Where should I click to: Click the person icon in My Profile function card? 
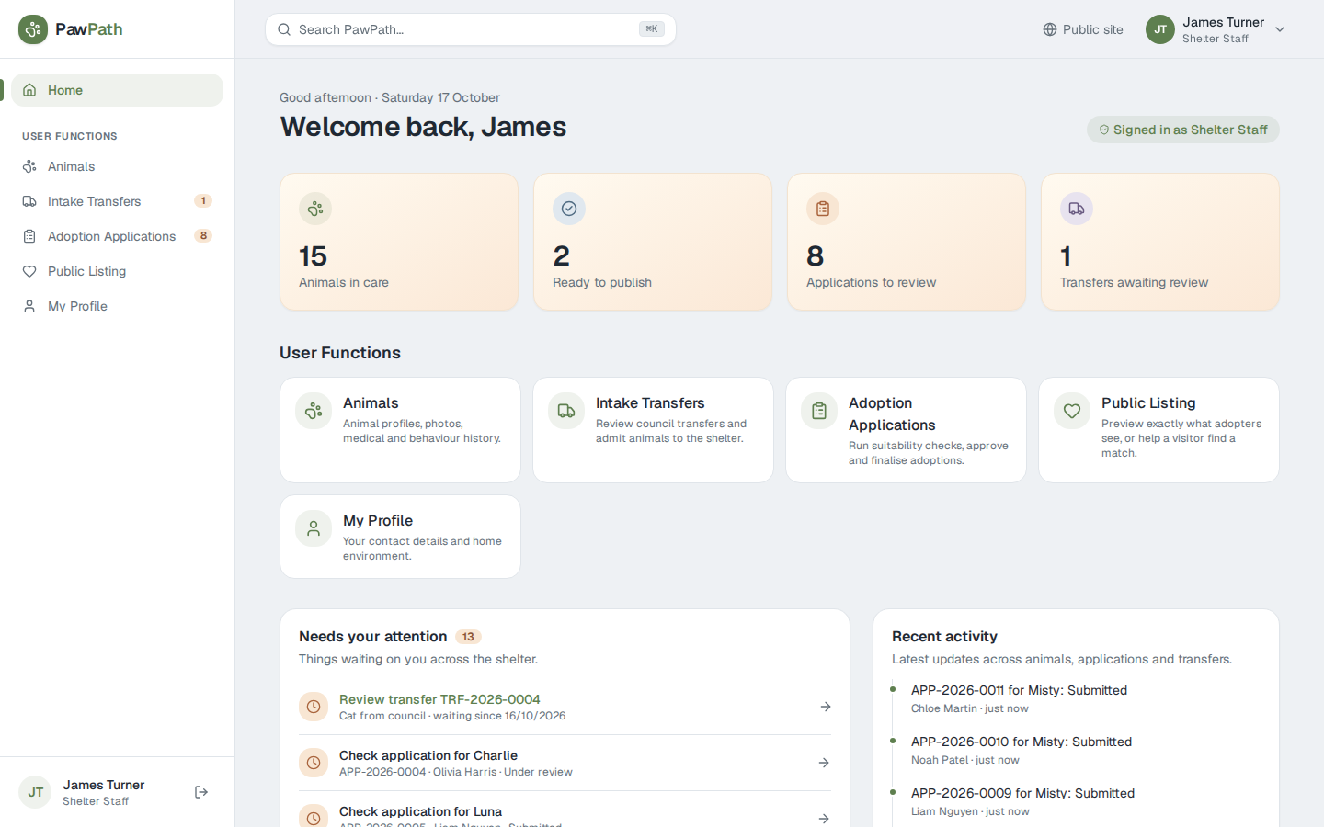pyautogui.click(x=314, y=528)
